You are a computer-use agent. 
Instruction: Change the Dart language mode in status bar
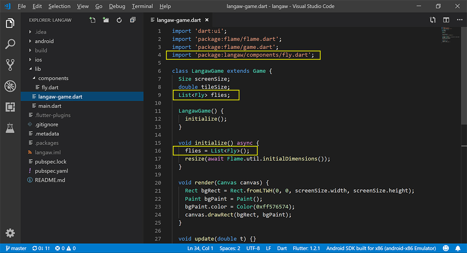(282, 248)
